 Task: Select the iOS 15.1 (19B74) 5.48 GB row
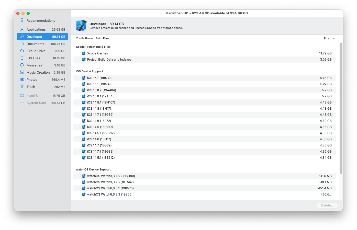(205, 78)
